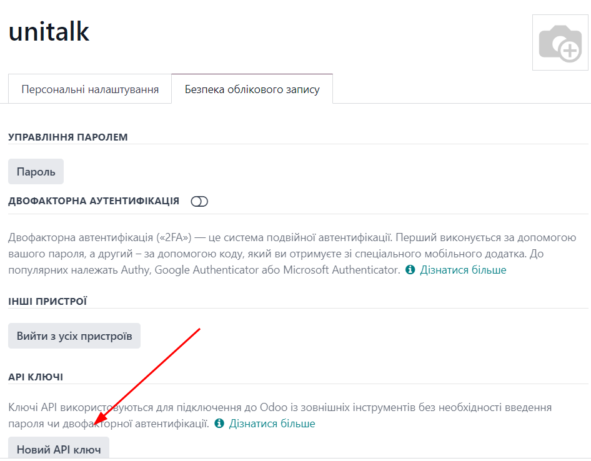Click the ІНШІ ПРИСТРОЇ section heading
Image resolution: width=591 pixels, height=461 pixels.
point(47,302)
